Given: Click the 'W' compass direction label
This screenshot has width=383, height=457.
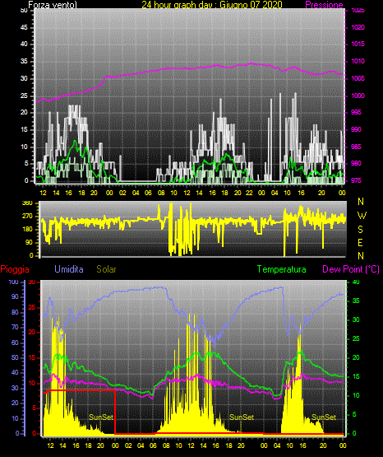Looking at the screenshot, I should click(x=362, y=216).
